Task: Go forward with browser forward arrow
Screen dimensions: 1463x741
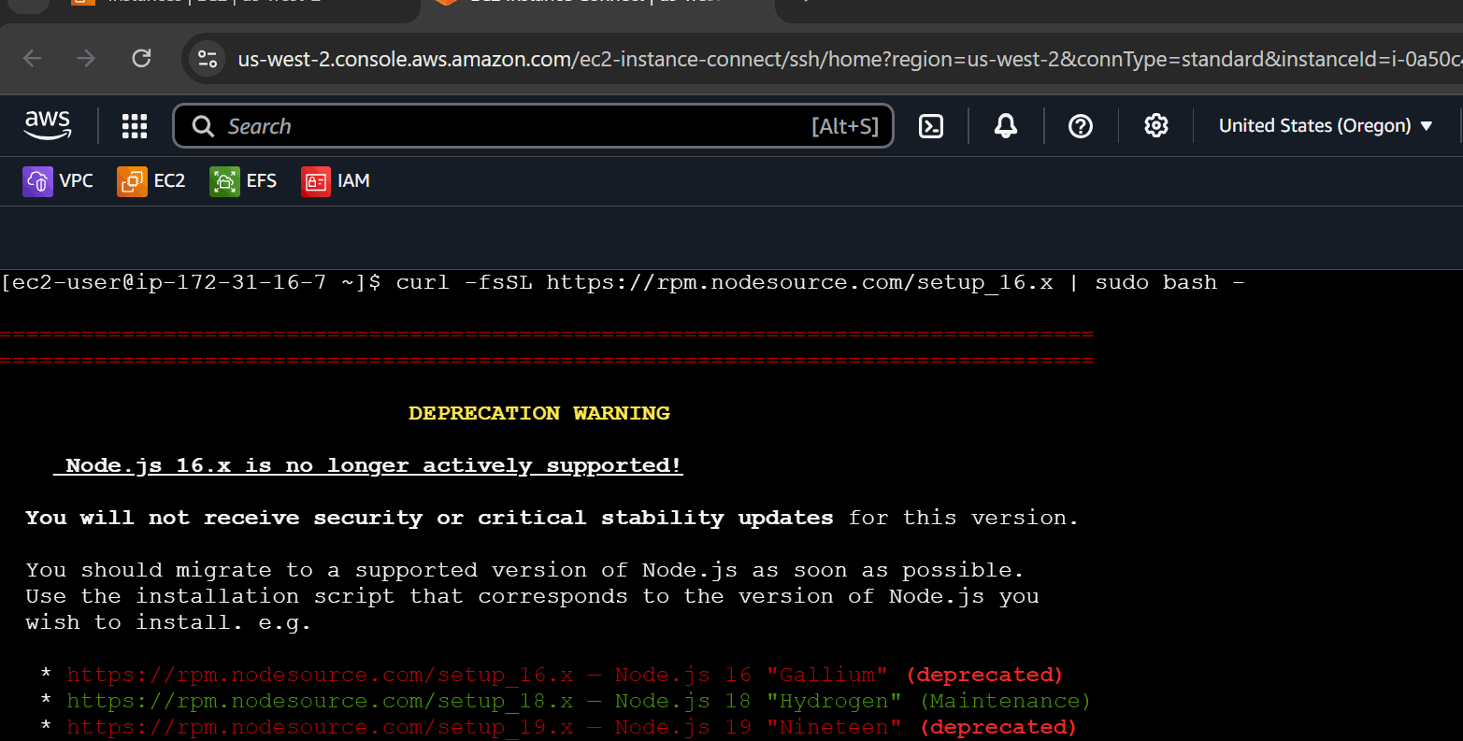Action: pyautogui.click(x=87, y=59)
